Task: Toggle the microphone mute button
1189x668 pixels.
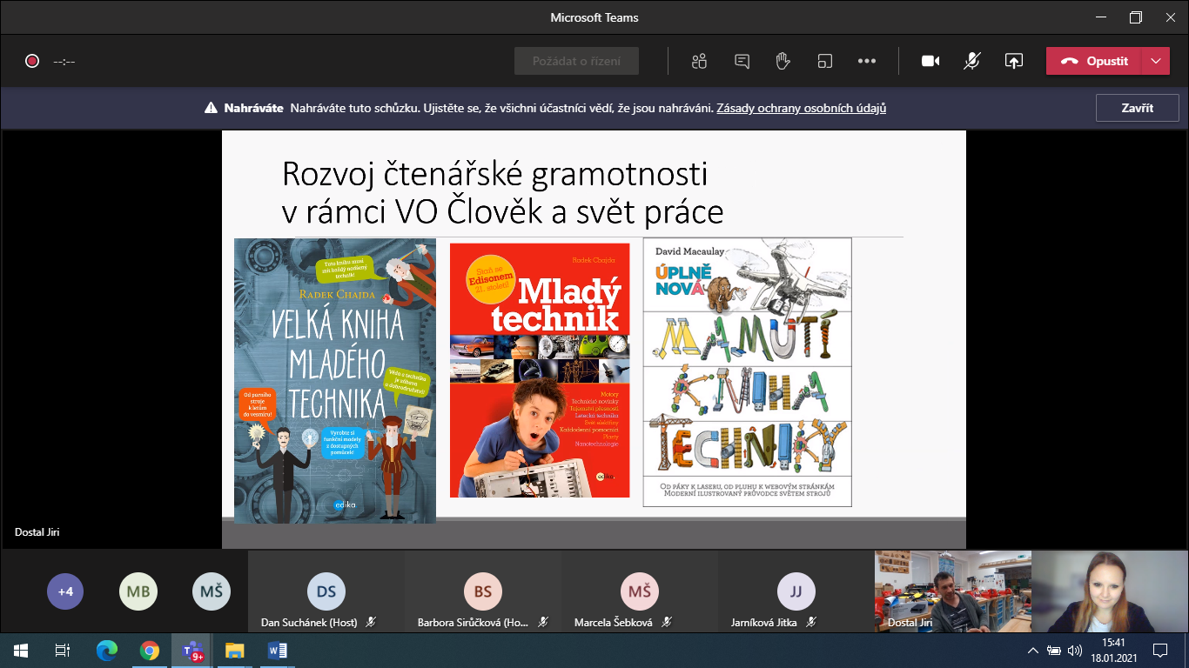Action: click(x=972, y=61)
